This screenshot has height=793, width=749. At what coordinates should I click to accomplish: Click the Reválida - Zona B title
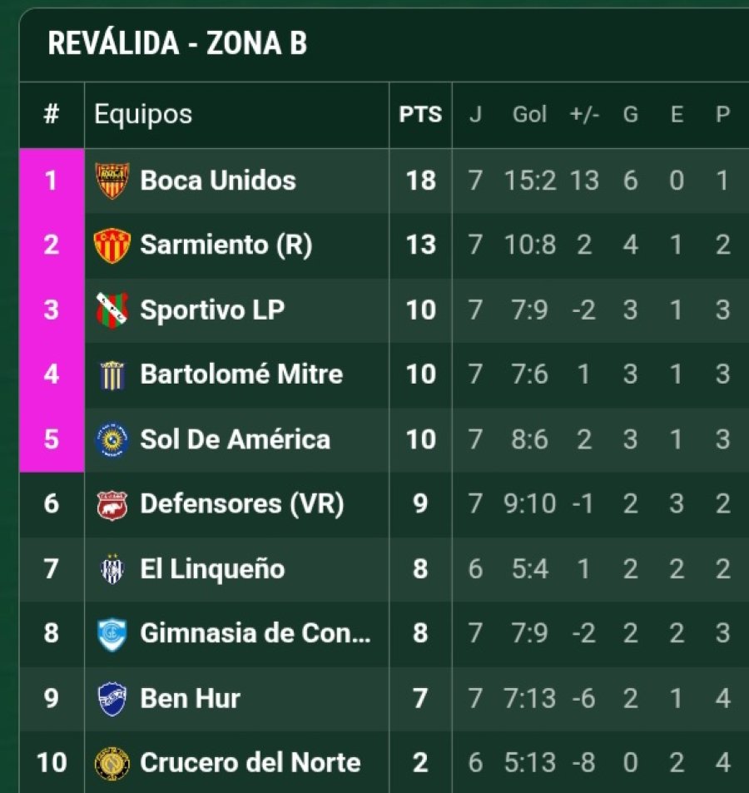tap(177, 44)
